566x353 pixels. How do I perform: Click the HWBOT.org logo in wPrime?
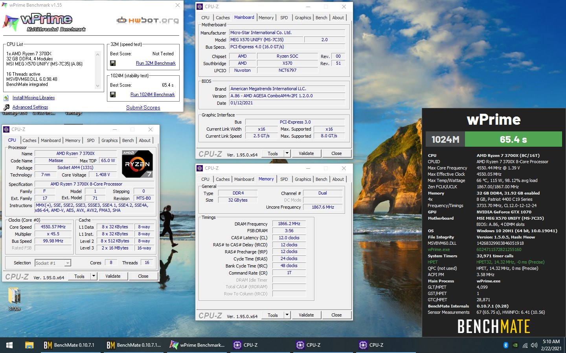point(147,20)
